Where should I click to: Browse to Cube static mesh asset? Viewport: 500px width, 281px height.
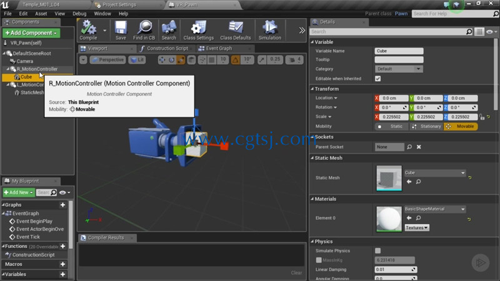coord(418,182)
